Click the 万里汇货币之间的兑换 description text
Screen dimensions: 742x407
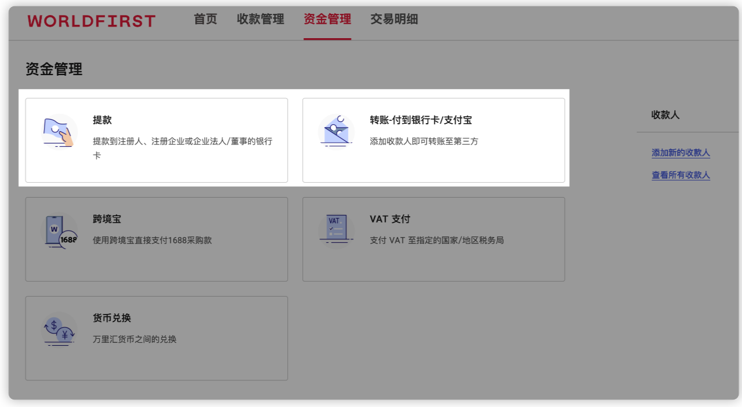[x=134, y=339]
